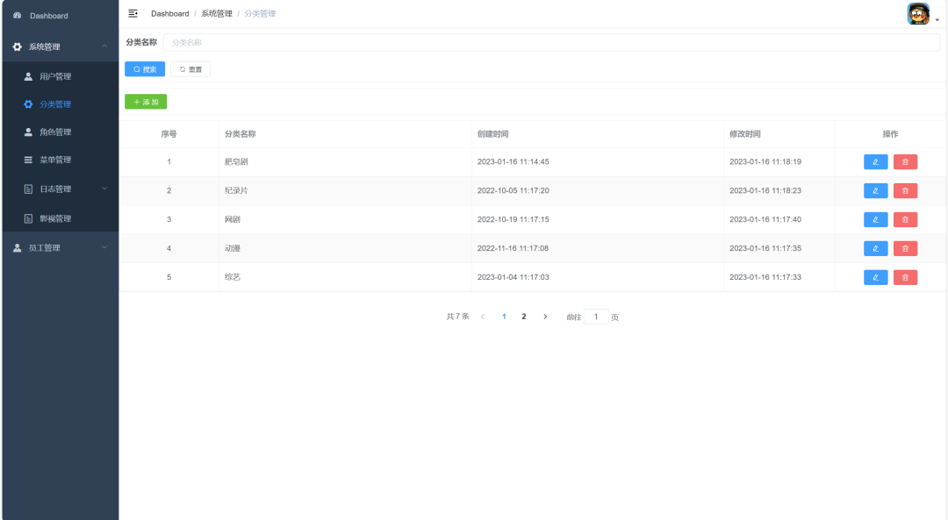948x520 pixels.
Task: Edit the 纪录片 category
Action: tap(875, 191)
